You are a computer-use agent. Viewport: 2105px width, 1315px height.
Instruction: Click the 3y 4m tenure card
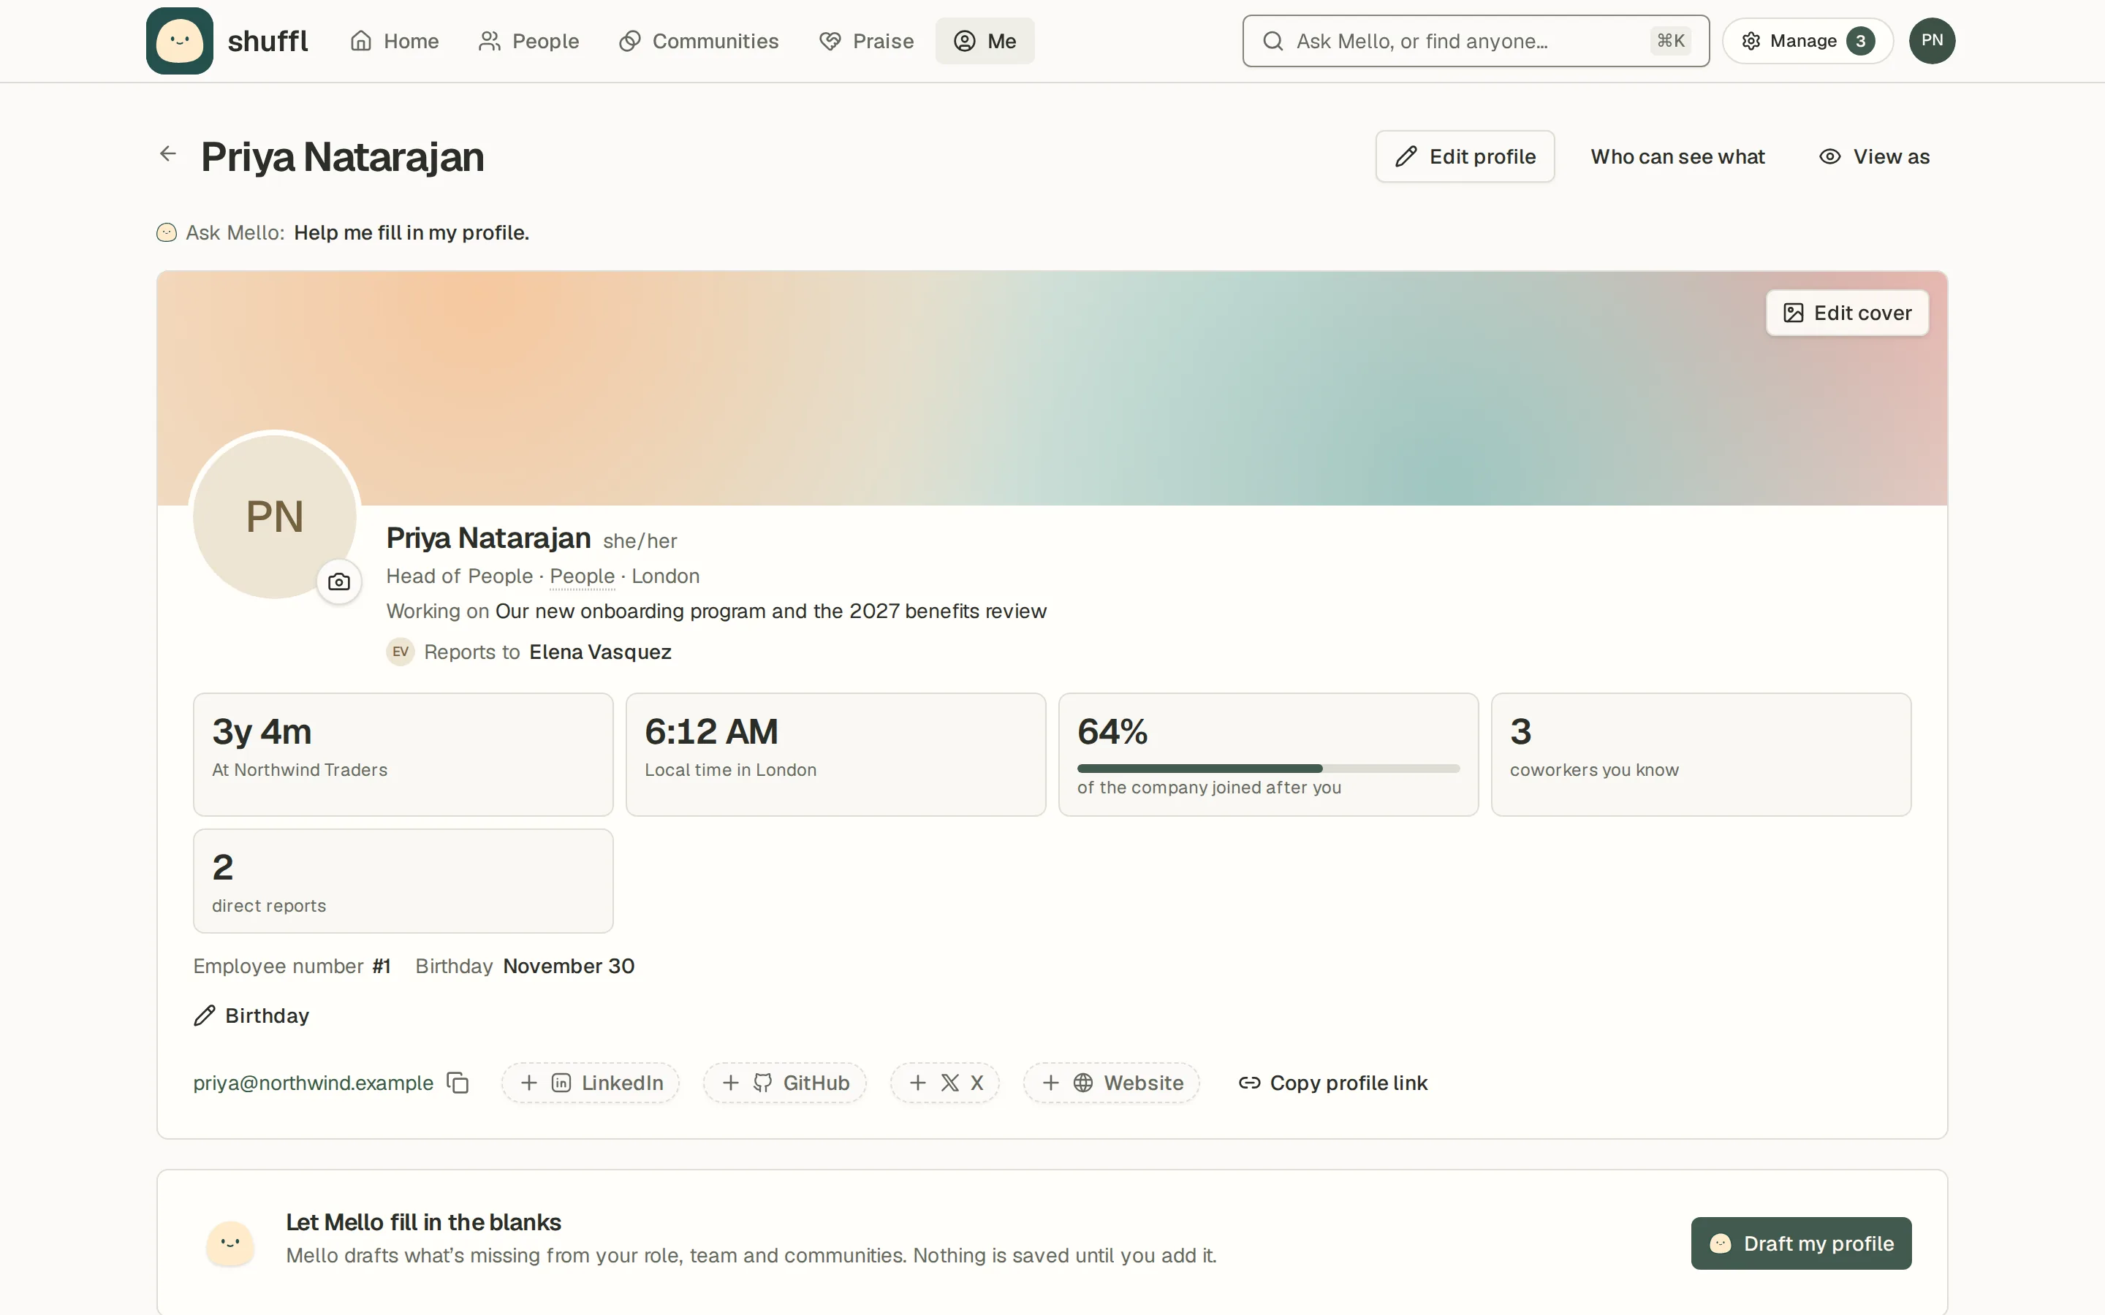click(x=403, y=754)
